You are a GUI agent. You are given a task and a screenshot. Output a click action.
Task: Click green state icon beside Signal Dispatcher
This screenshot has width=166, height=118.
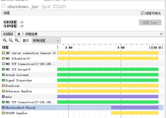(x=3, y=80)
